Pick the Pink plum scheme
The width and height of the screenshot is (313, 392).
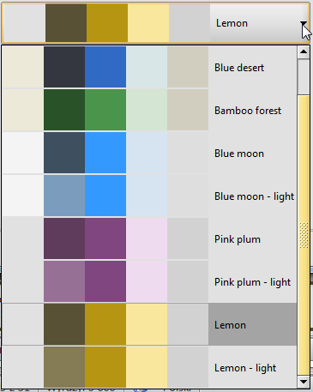click(149, 238)
